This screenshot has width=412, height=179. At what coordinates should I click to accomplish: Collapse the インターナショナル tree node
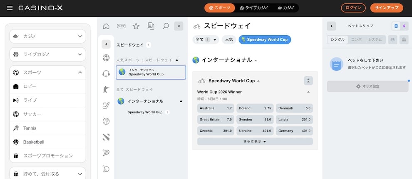coord(181,101)
